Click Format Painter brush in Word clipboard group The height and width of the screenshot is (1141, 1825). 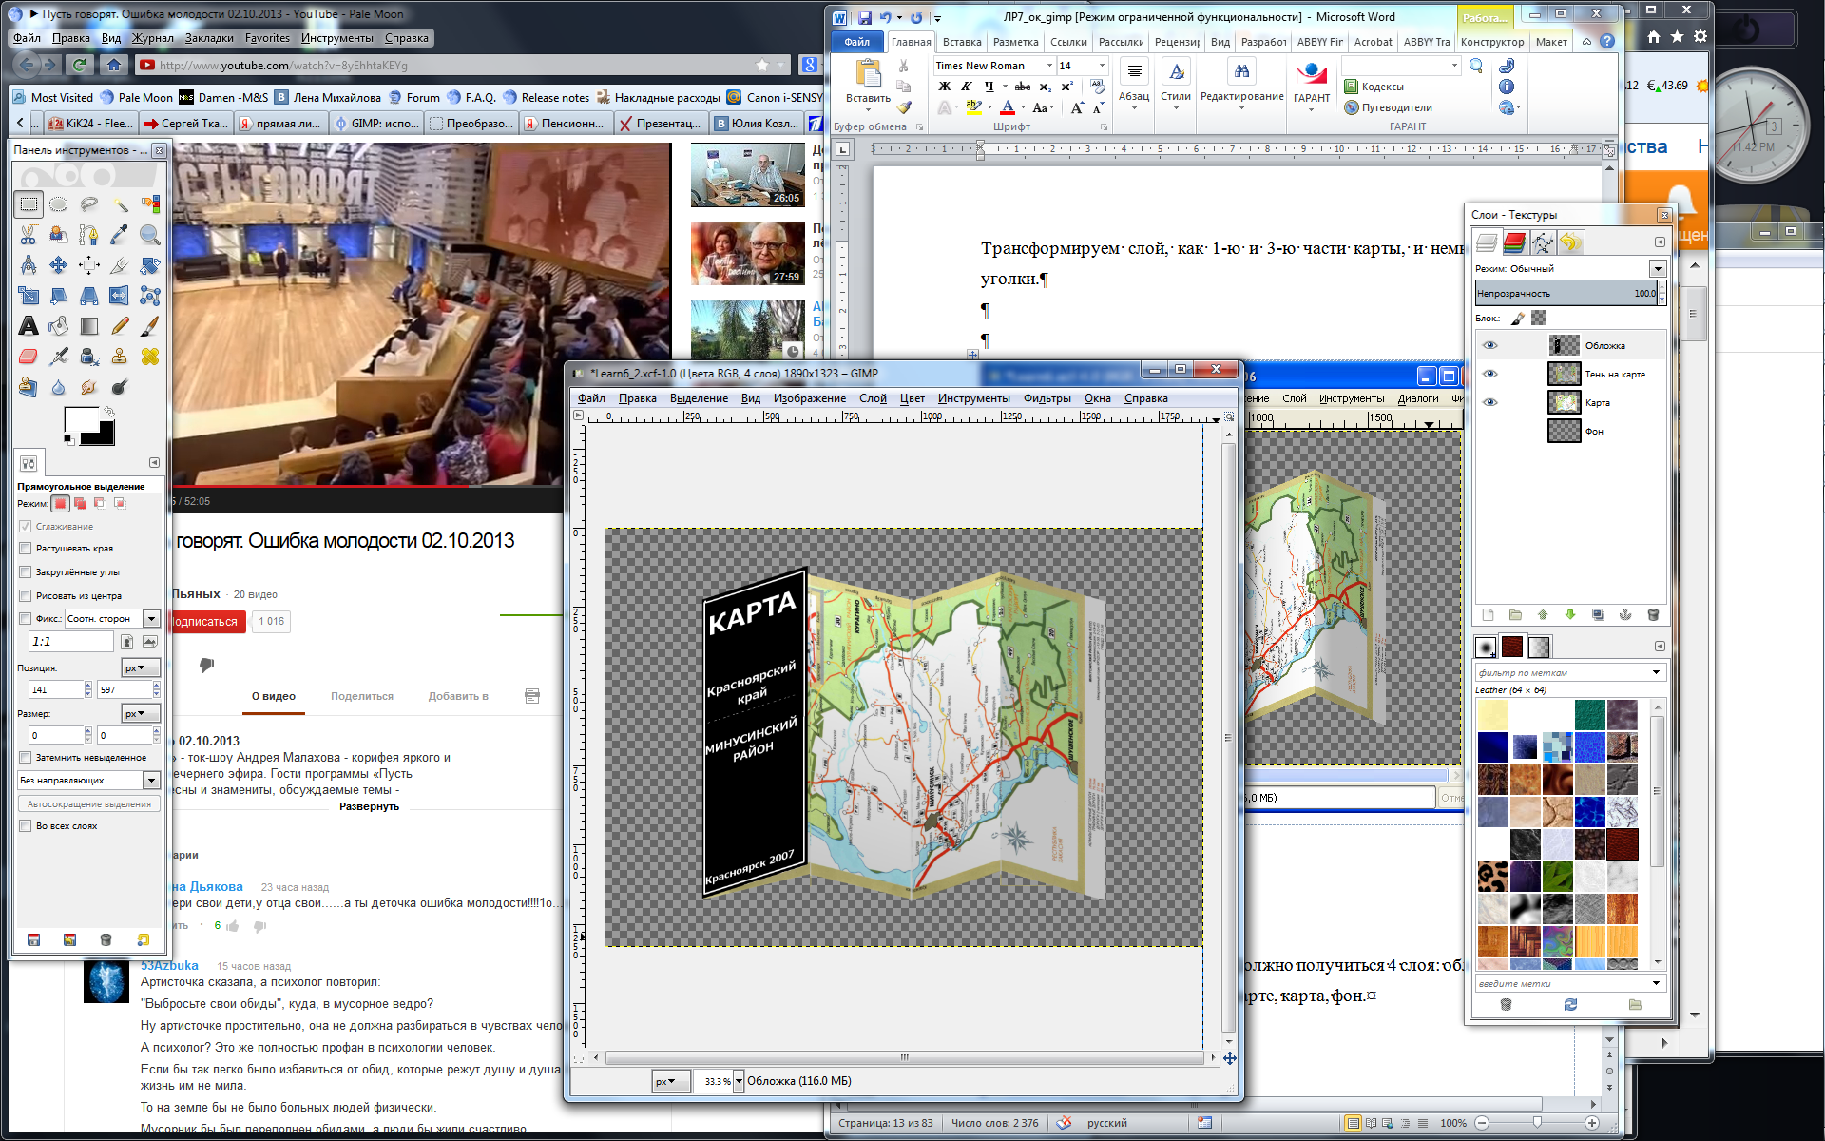pyautogui.click(x=903, y=107)
